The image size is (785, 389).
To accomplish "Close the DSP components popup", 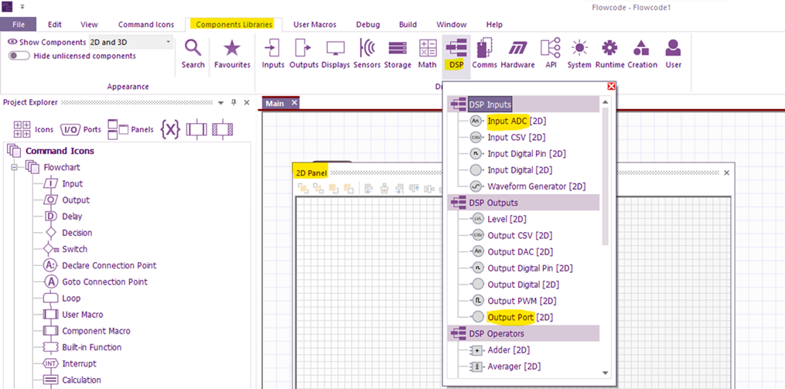I will pos(611,86).
